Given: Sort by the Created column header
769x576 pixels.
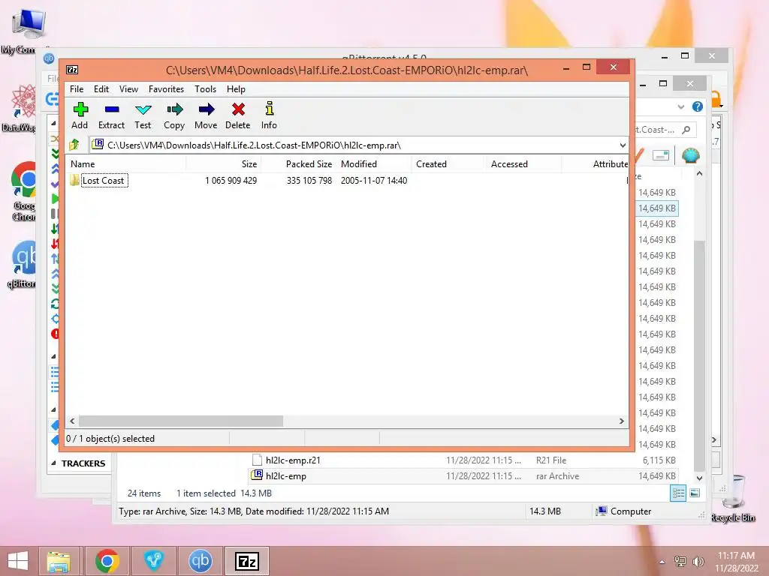Looking at the screenshot, I should (x=449, y=164).
